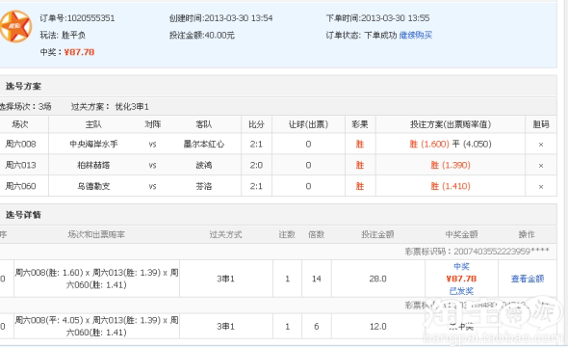Click the red ¥87.78 prize amount at top
The height and width of the screenshot is (347, 568).
[x=79, y=52]
